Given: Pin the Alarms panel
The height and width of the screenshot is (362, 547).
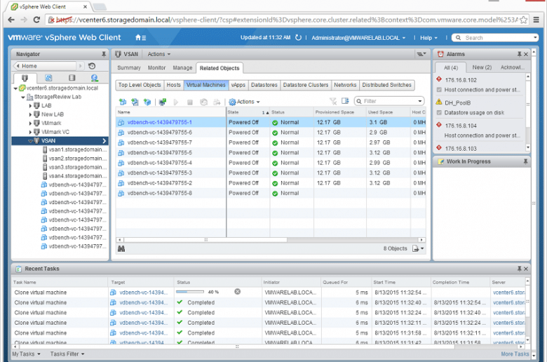Looking at the screenshot, I should 519,54.
